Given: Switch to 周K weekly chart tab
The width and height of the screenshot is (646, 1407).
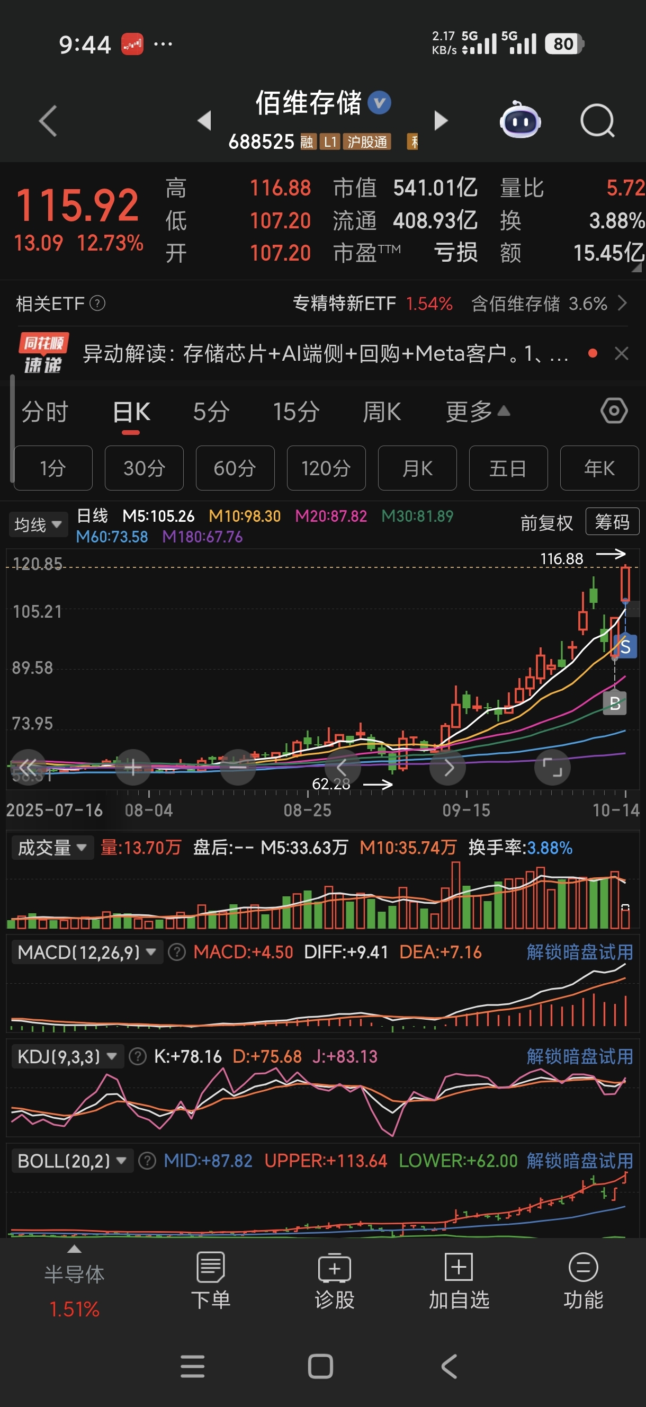Looking at the screenshot, I should tap(382, 411).
